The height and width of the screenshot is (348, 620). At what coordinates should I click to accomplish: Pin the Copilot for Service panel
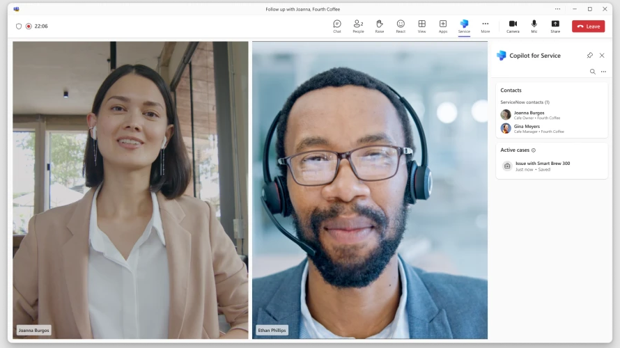[x=590, y=56]
